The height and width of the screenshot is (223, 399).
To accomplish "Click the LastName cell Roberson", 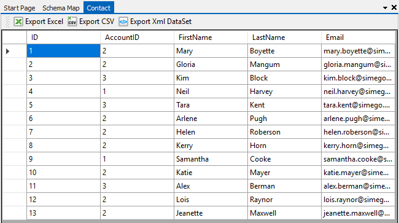I will pos(284,132).
